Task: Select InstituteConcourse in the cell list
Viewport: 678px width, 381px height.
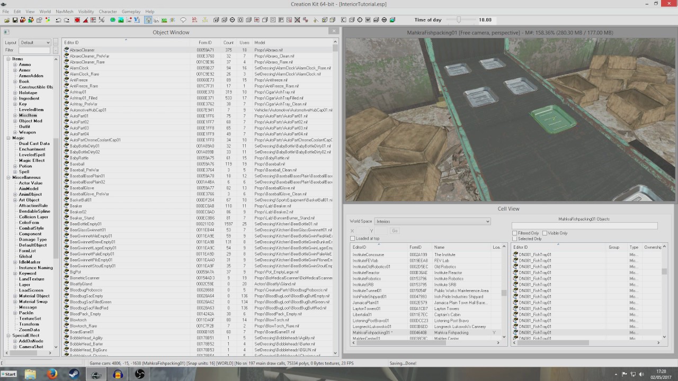Action: [425, 255]
